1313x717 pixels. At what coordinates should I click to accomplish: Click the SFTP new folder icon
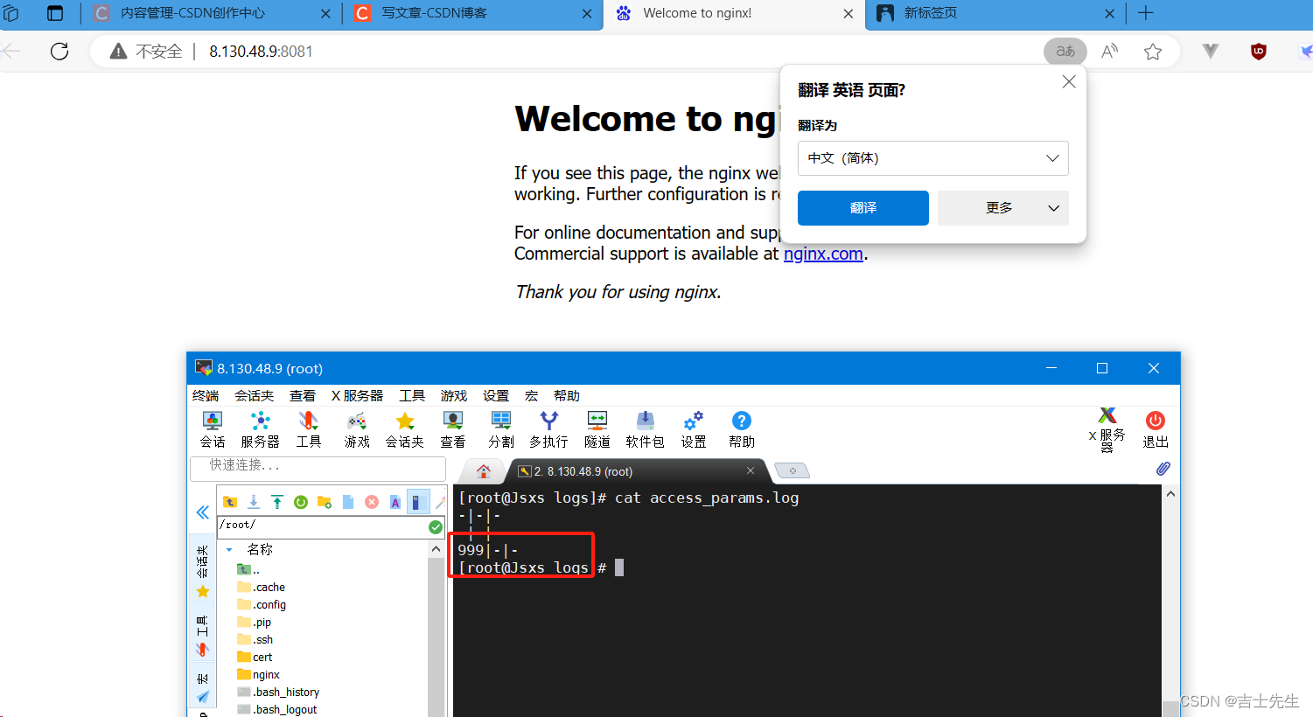325,502
